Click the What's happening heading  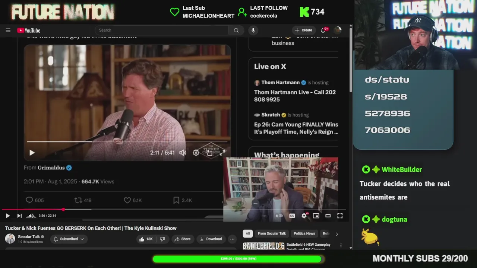pyautogui.click(x=287, y=155)
